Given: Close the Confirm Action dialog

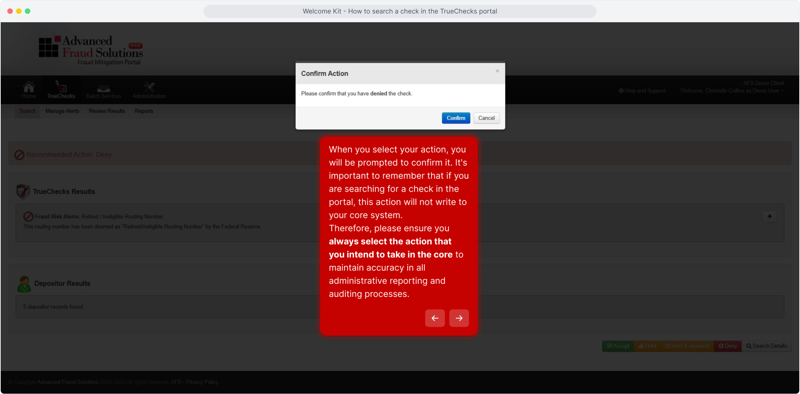Looking at the screenshot, I should tap(497, 71).
